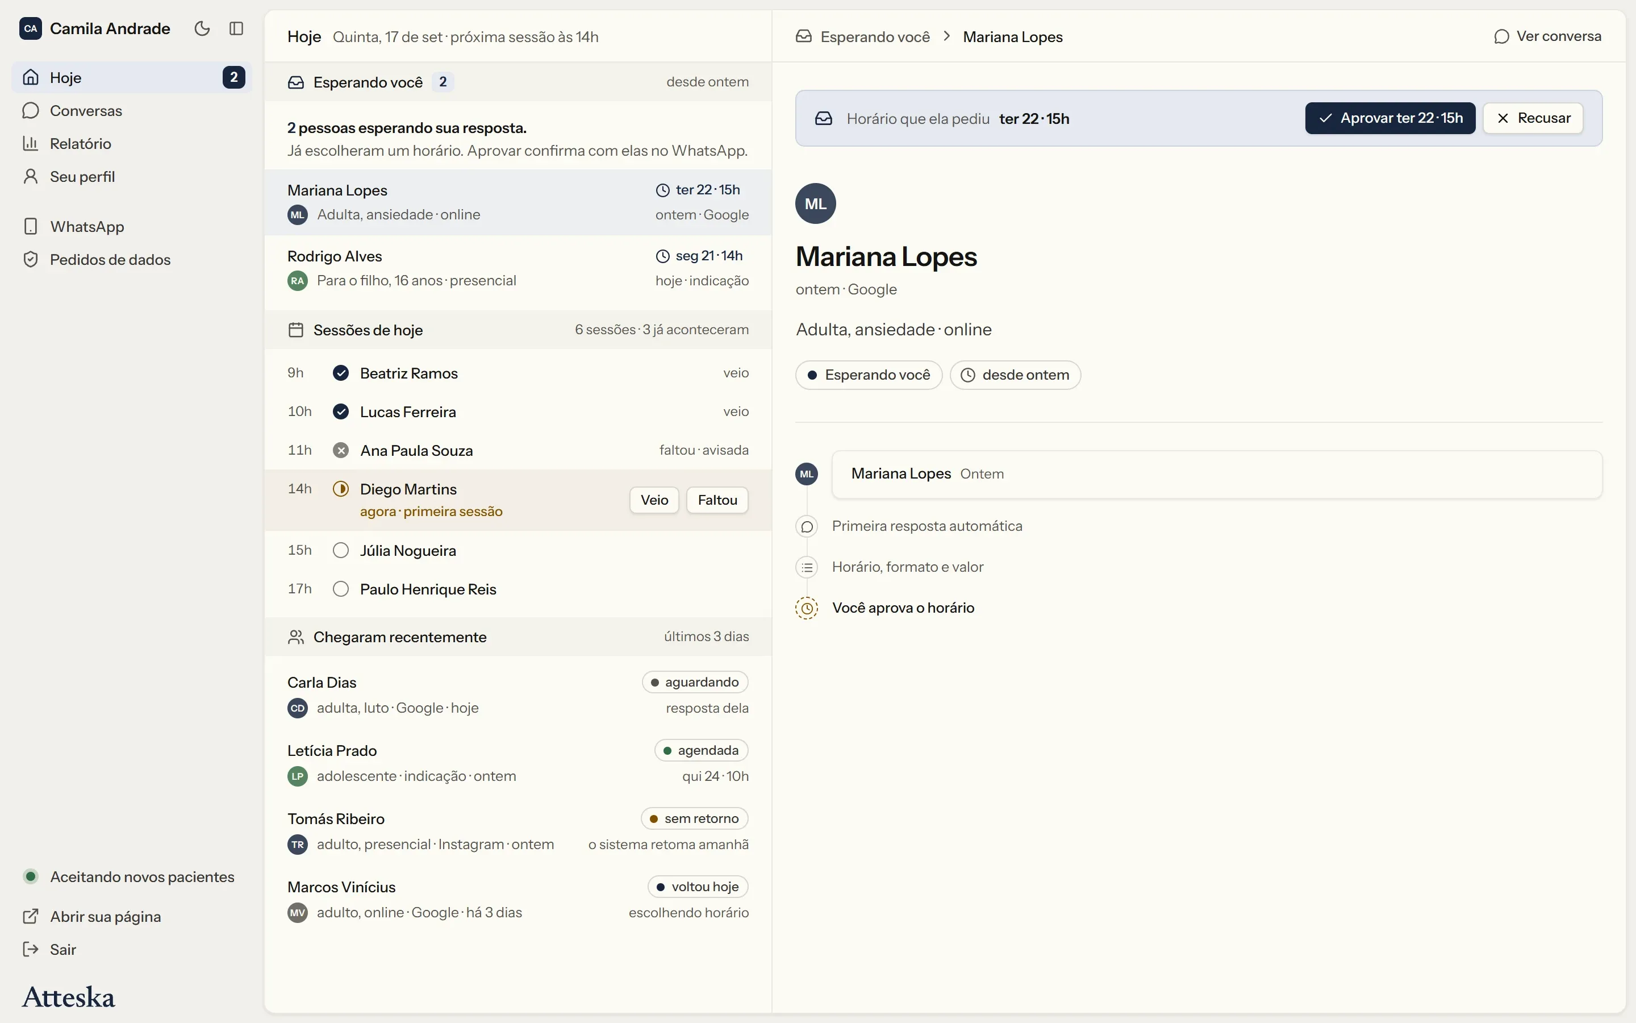Click Esperando você breadcrumb

(x=863, y=36)
